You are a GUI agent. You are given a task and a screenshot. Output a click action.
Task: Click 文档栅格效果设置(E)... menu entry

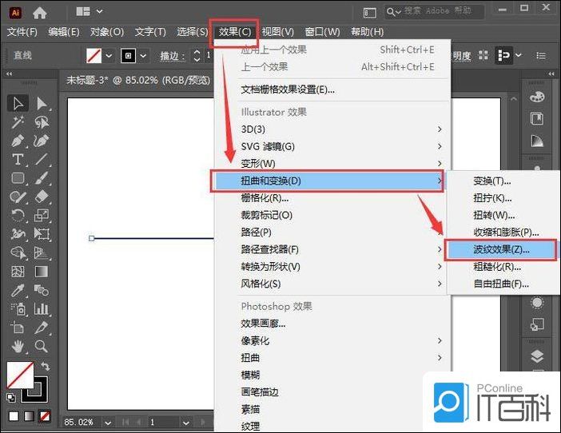click(x=288, y=89)
